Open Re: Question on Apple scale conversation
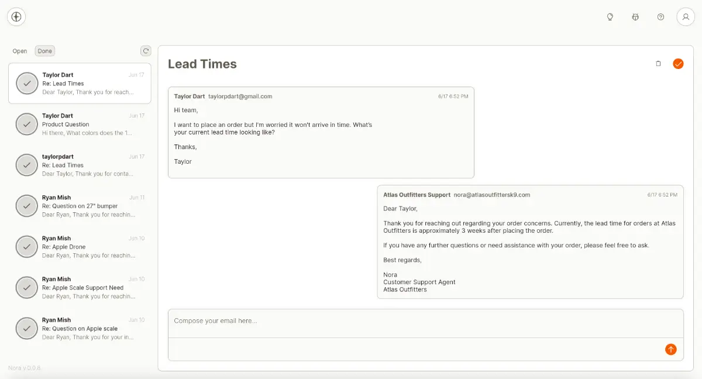 click(x=88, y=329)
